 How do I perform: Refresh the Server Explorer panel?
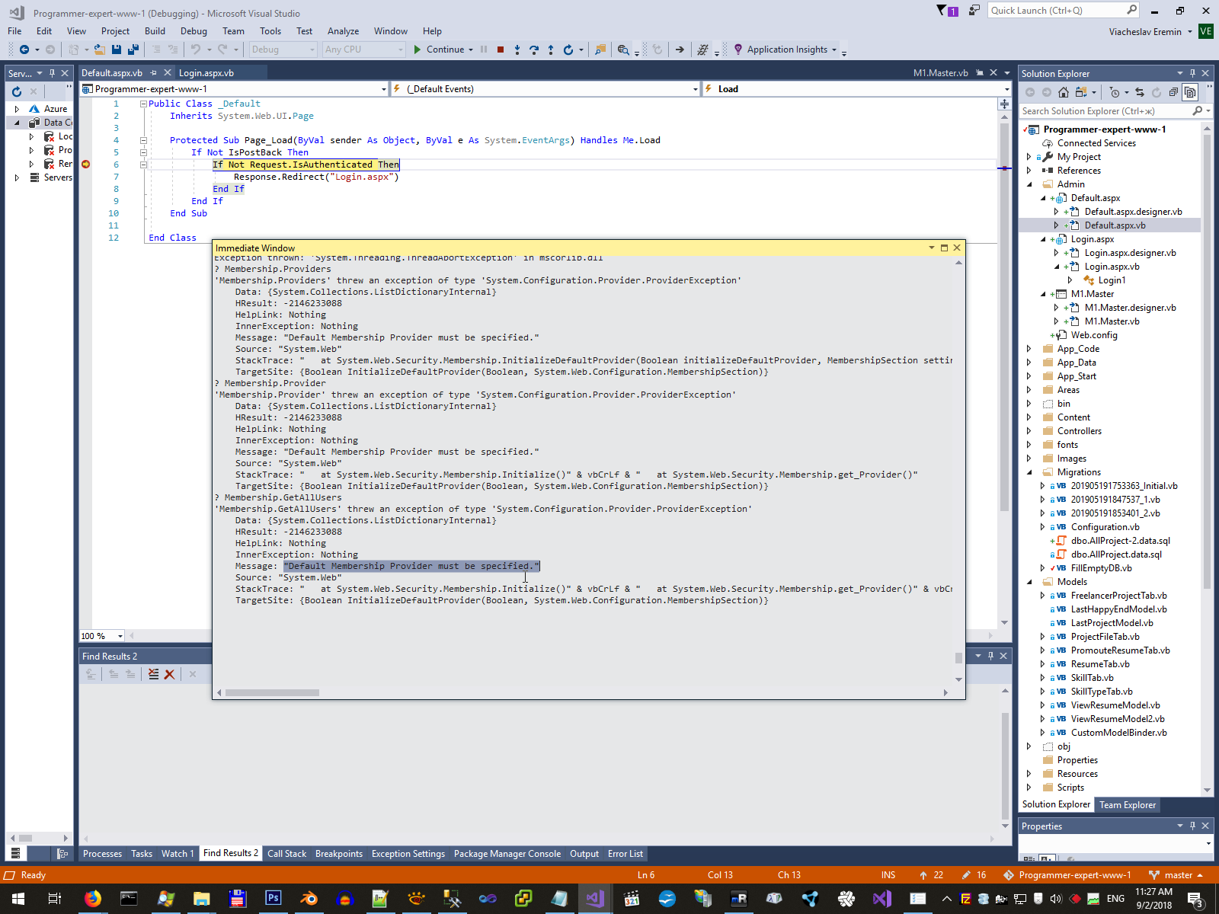tap(17, 91)
